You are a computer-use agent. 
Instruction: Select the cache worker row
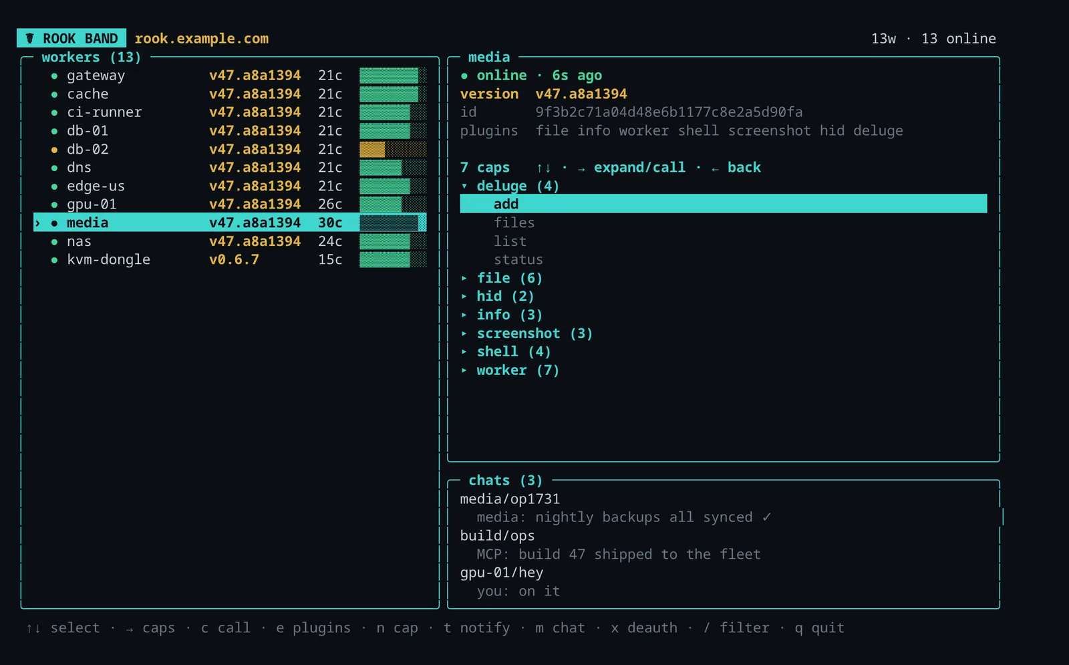tap(231, 94)
